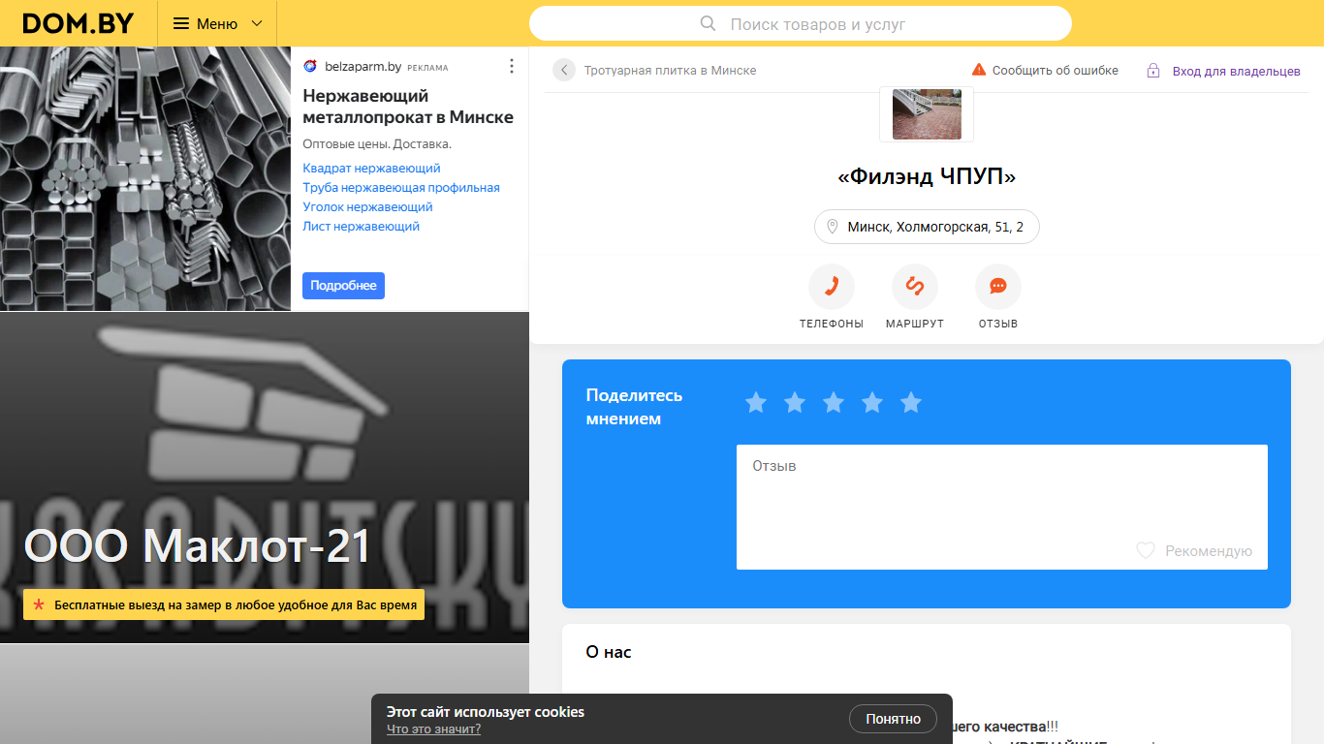Viewport: 1324px width, 744px height.
Task: Click the DOM.BY logo
Action: pyautogui.click(x=79, y=23)
